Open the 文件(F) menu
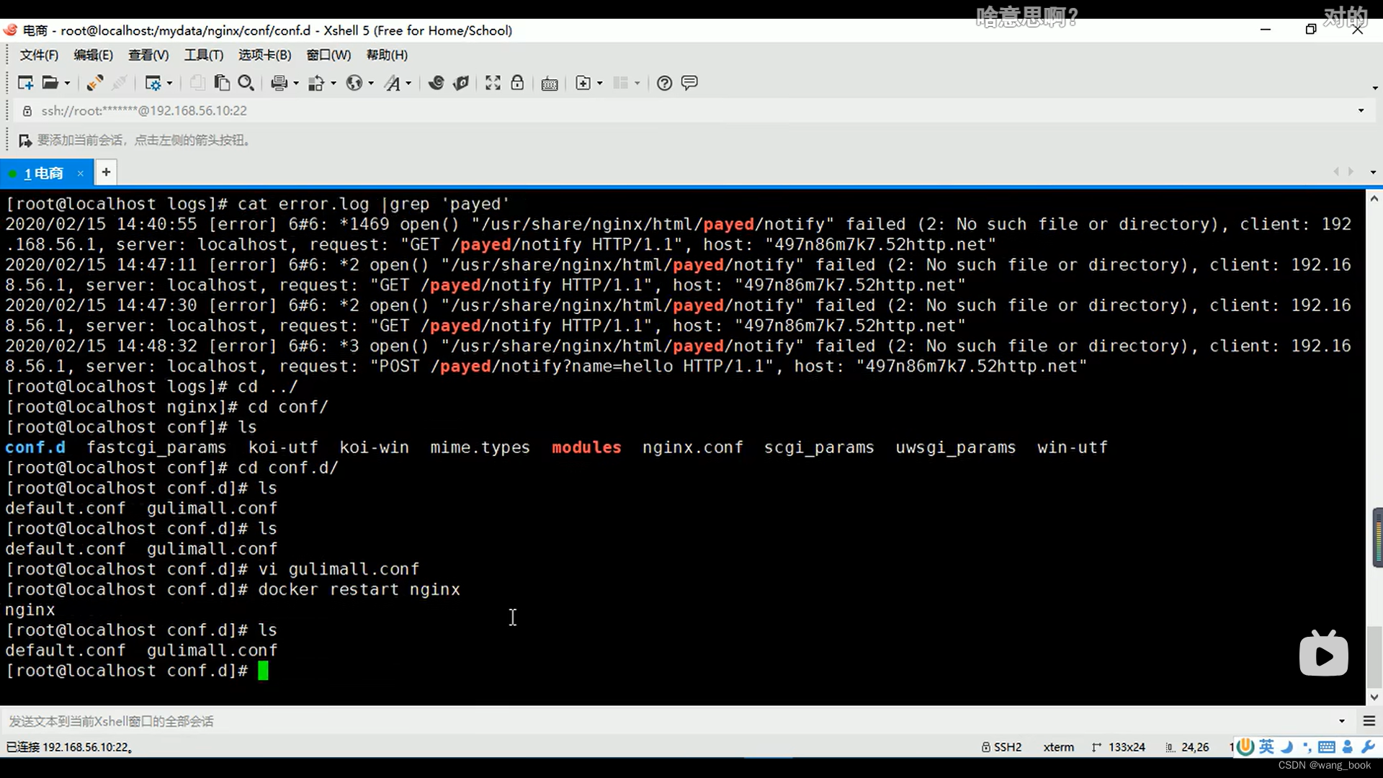The image size is (1383, 778). pos(39,54)
